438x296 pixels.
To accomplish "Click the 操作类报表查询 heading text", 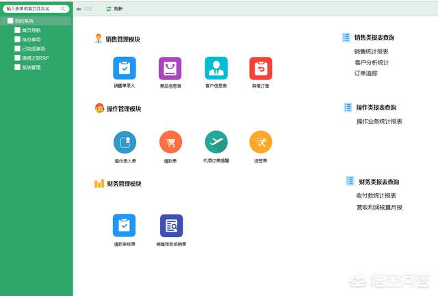I will 376,108.
